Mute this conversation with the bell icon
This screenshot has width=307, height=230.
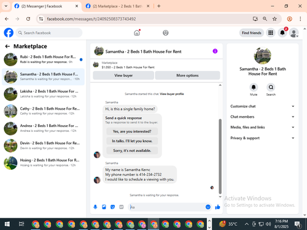pyautogui.click(x=254, y=87)
